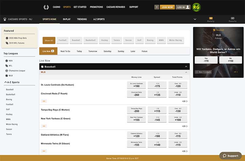245x161 pixels.
Task: Open the Promotions menu item
Action: click(x=96, y=7)
